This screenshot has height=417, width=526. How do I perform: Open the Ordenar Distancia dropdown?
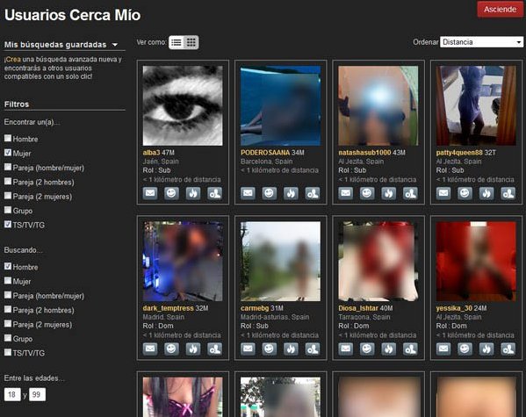click(x=481, y=42)
